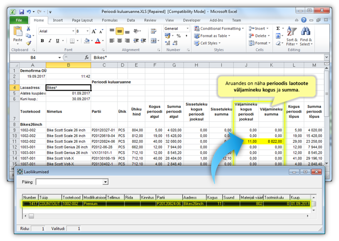Apply the Fill Color bucket
This screenshot has height=241, width=339.
coord(87,40)
